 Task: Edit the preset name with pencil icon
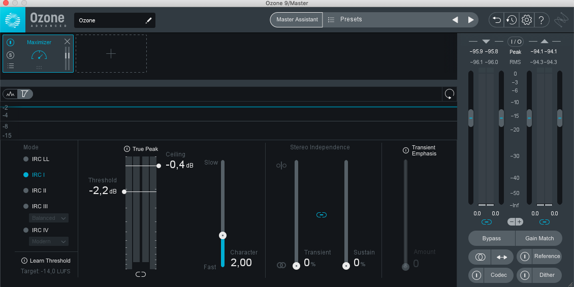tap(148, 20)
